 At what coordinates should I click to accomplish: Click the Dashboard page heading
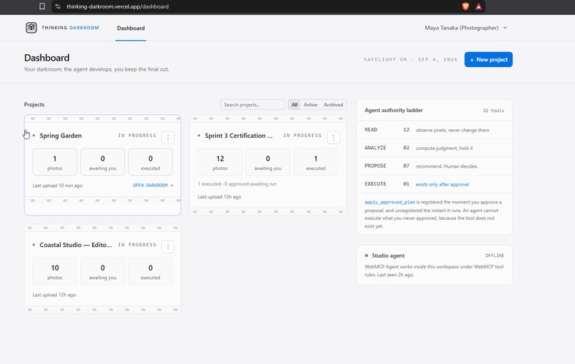[46, 58]
